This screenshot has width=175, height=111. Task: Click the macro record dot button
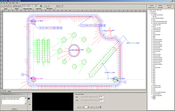coord(78,107)
